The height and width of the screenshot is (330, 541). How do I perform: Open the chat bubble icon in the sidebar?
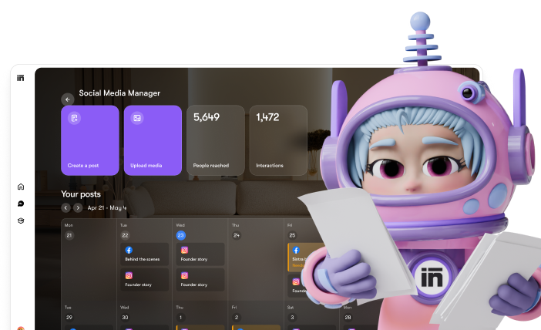[21, 204]
